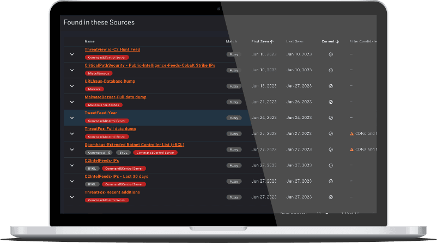Click the current check icon for CriticalPathSecurity row

[331, 70]
